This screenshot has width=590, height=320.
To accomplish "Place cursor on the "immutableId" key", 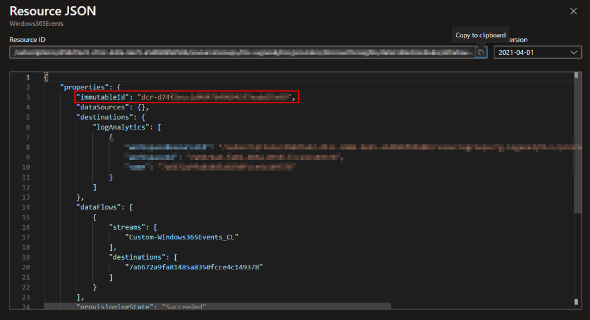I will point(103,97).
